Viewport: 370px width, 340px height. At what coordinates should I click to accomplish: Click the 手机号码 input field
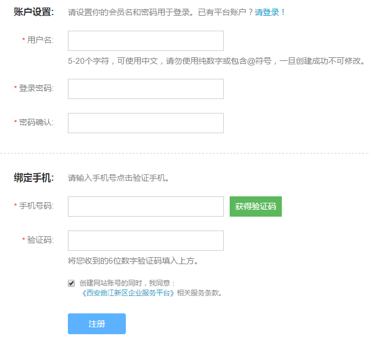click(x=146, y=206)
